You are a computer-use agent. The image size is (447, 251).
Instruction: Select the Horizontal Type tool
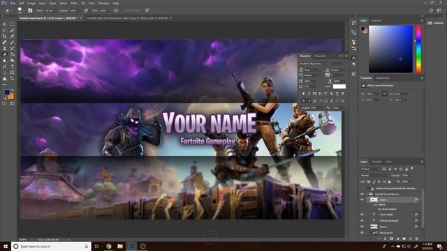click(13, 67)
